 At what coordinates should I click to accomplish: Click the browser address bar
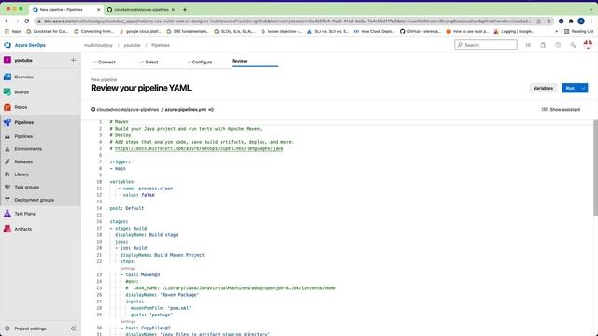[x=286, y=21]
